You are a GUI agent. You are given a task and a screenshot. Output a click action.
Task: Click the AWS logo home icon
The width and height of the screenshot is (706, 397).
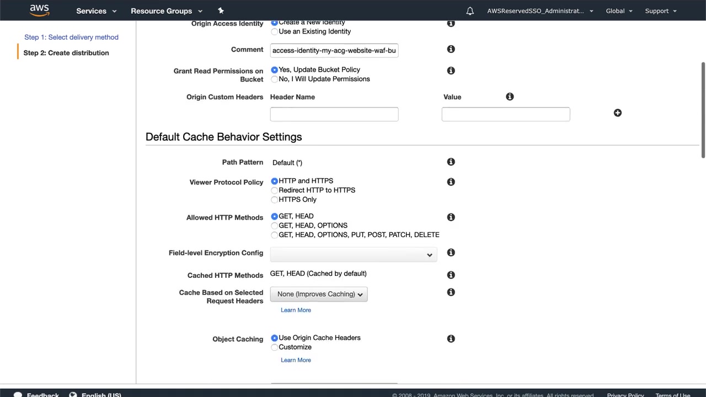(39, 10)
